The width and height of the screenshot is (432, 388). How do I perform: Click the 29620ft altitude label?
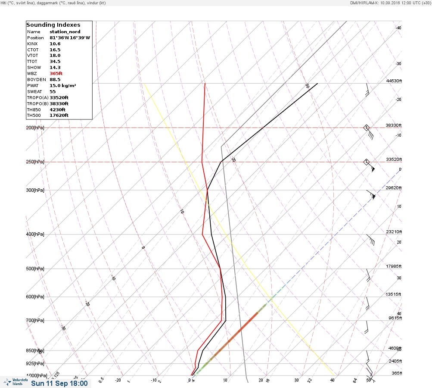[x=394, y=188]
